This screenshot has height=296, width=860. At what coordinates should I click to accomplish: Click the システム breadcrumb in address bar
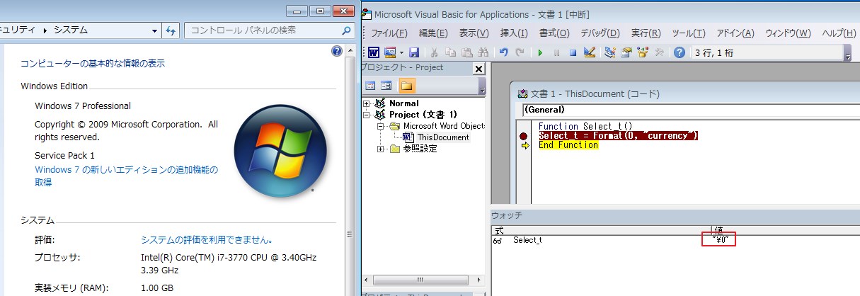(71, 30)
